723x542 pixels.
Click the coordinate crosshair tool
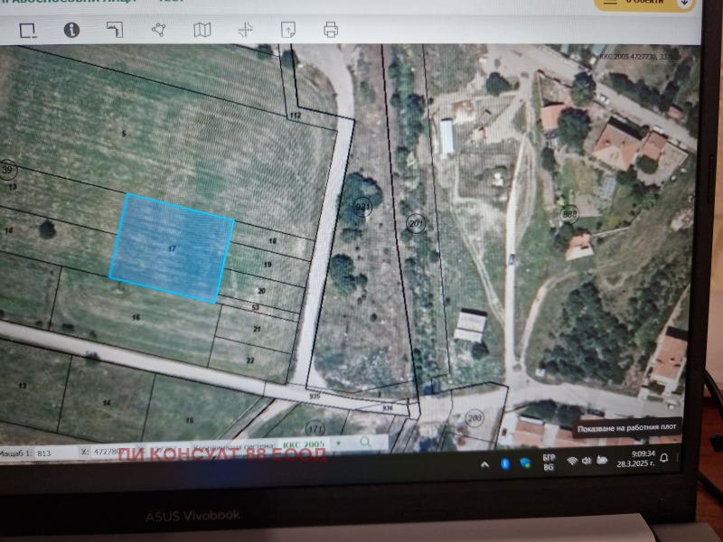[245, 30]
